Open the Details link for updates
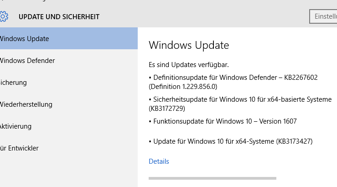Viewport: 337px width, 187px height. [x=159, y=161]
